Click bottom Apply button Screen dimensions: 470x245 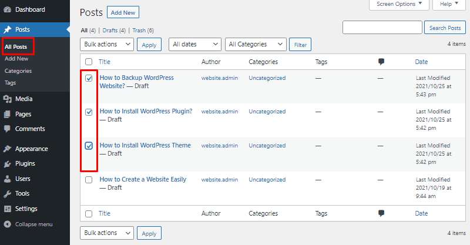tap(149, 233)
